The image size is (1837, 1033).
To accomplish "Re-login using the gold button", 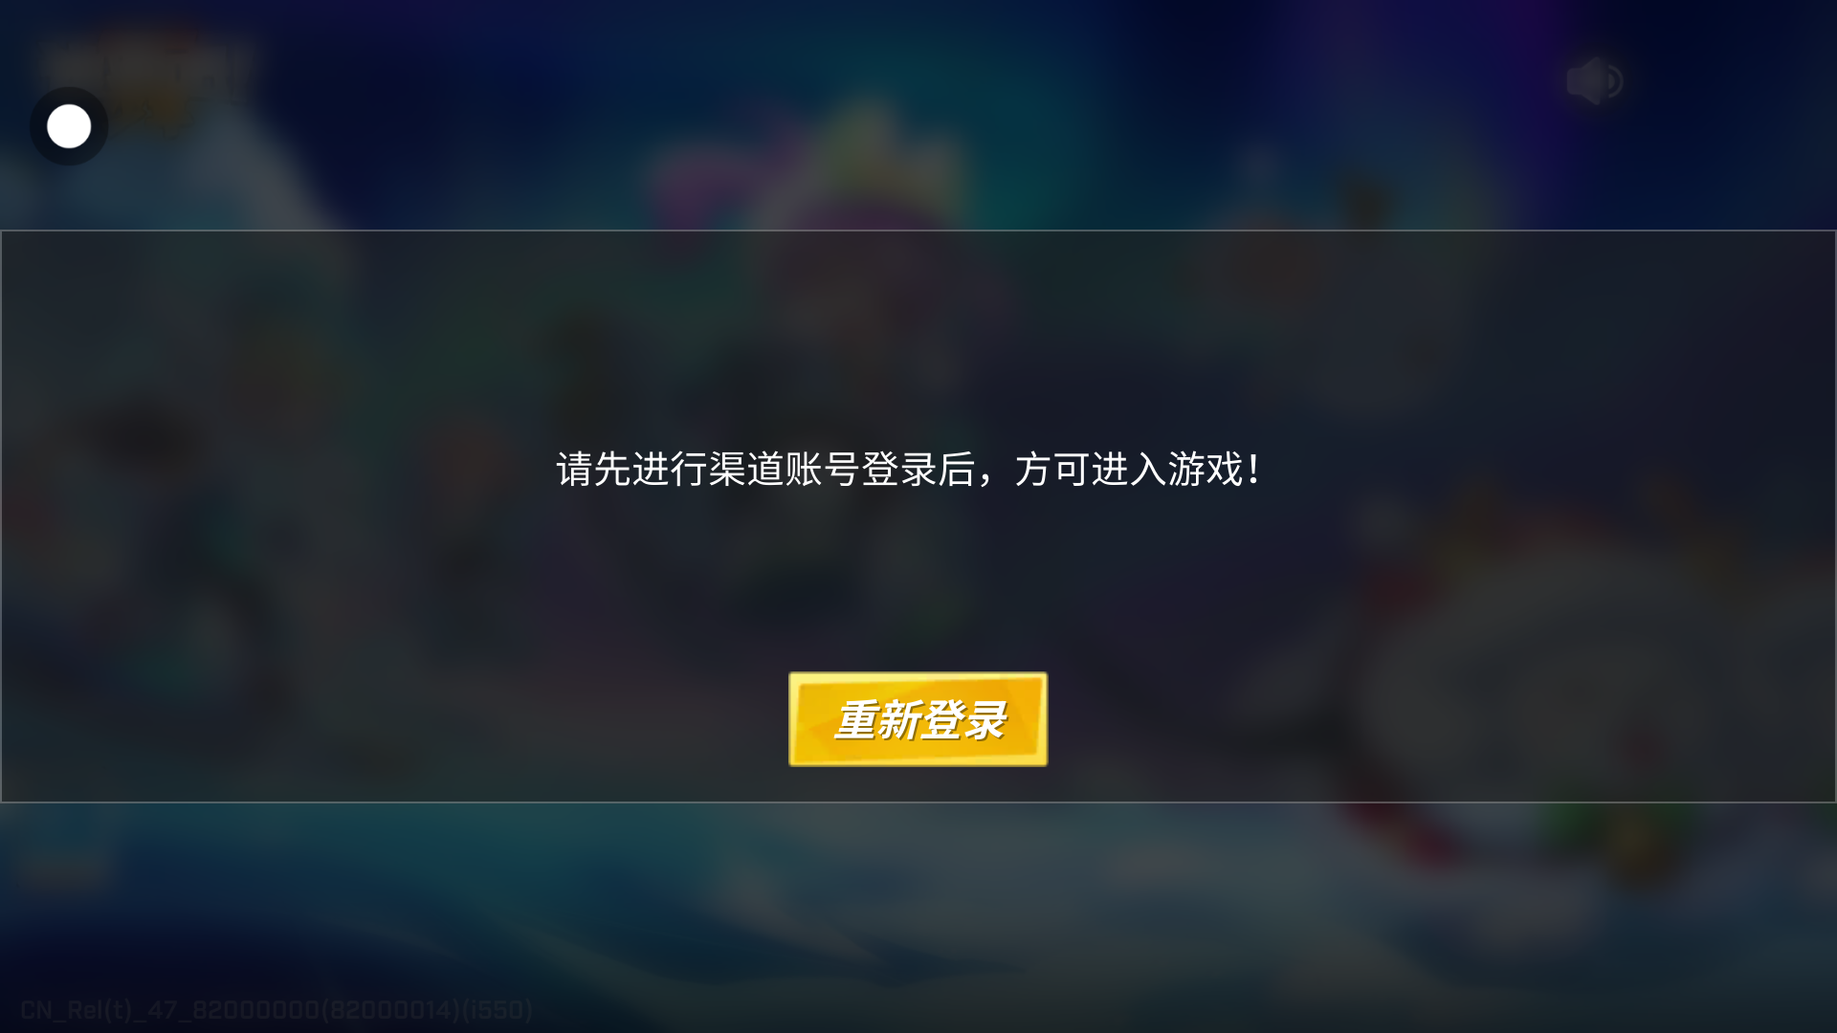I will (x=918, y=719).
